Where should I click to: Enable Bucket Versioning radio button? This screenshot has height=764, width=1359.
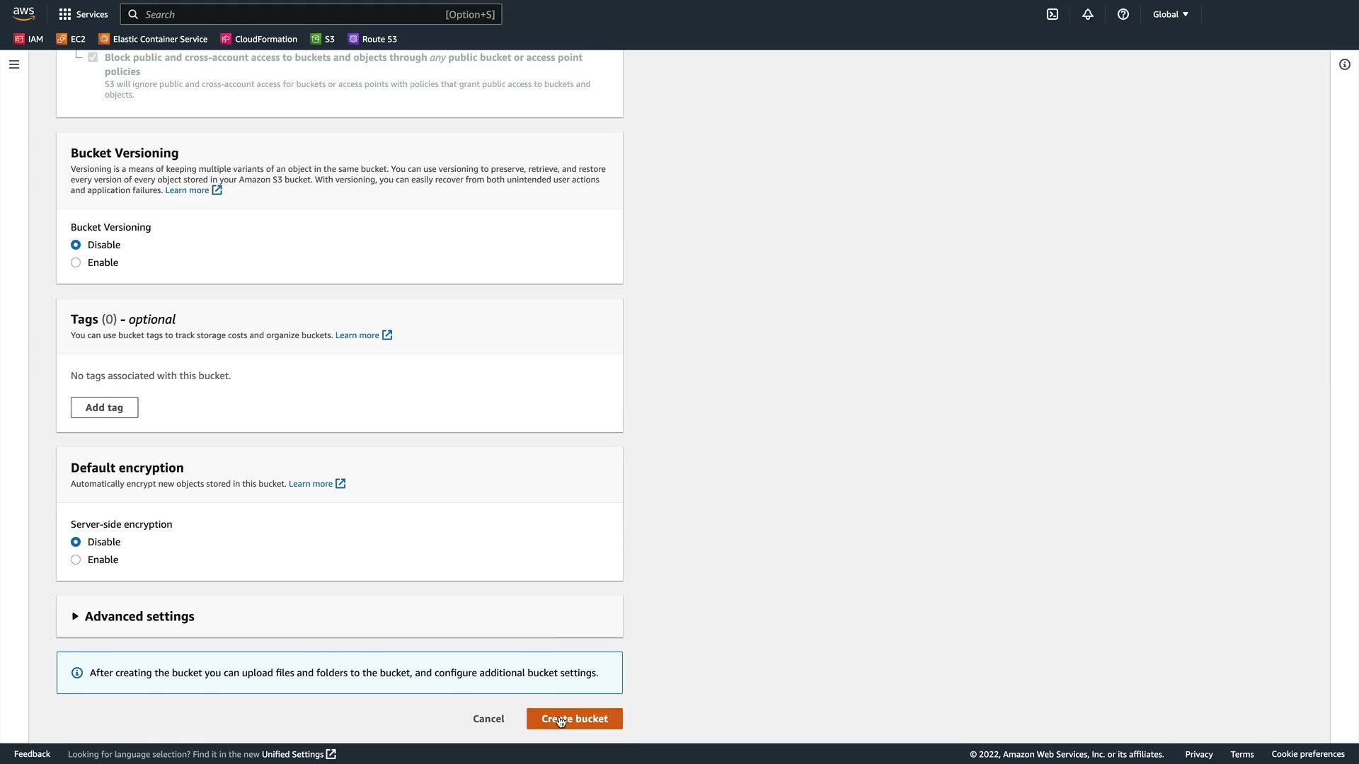(x=76, y=262)
